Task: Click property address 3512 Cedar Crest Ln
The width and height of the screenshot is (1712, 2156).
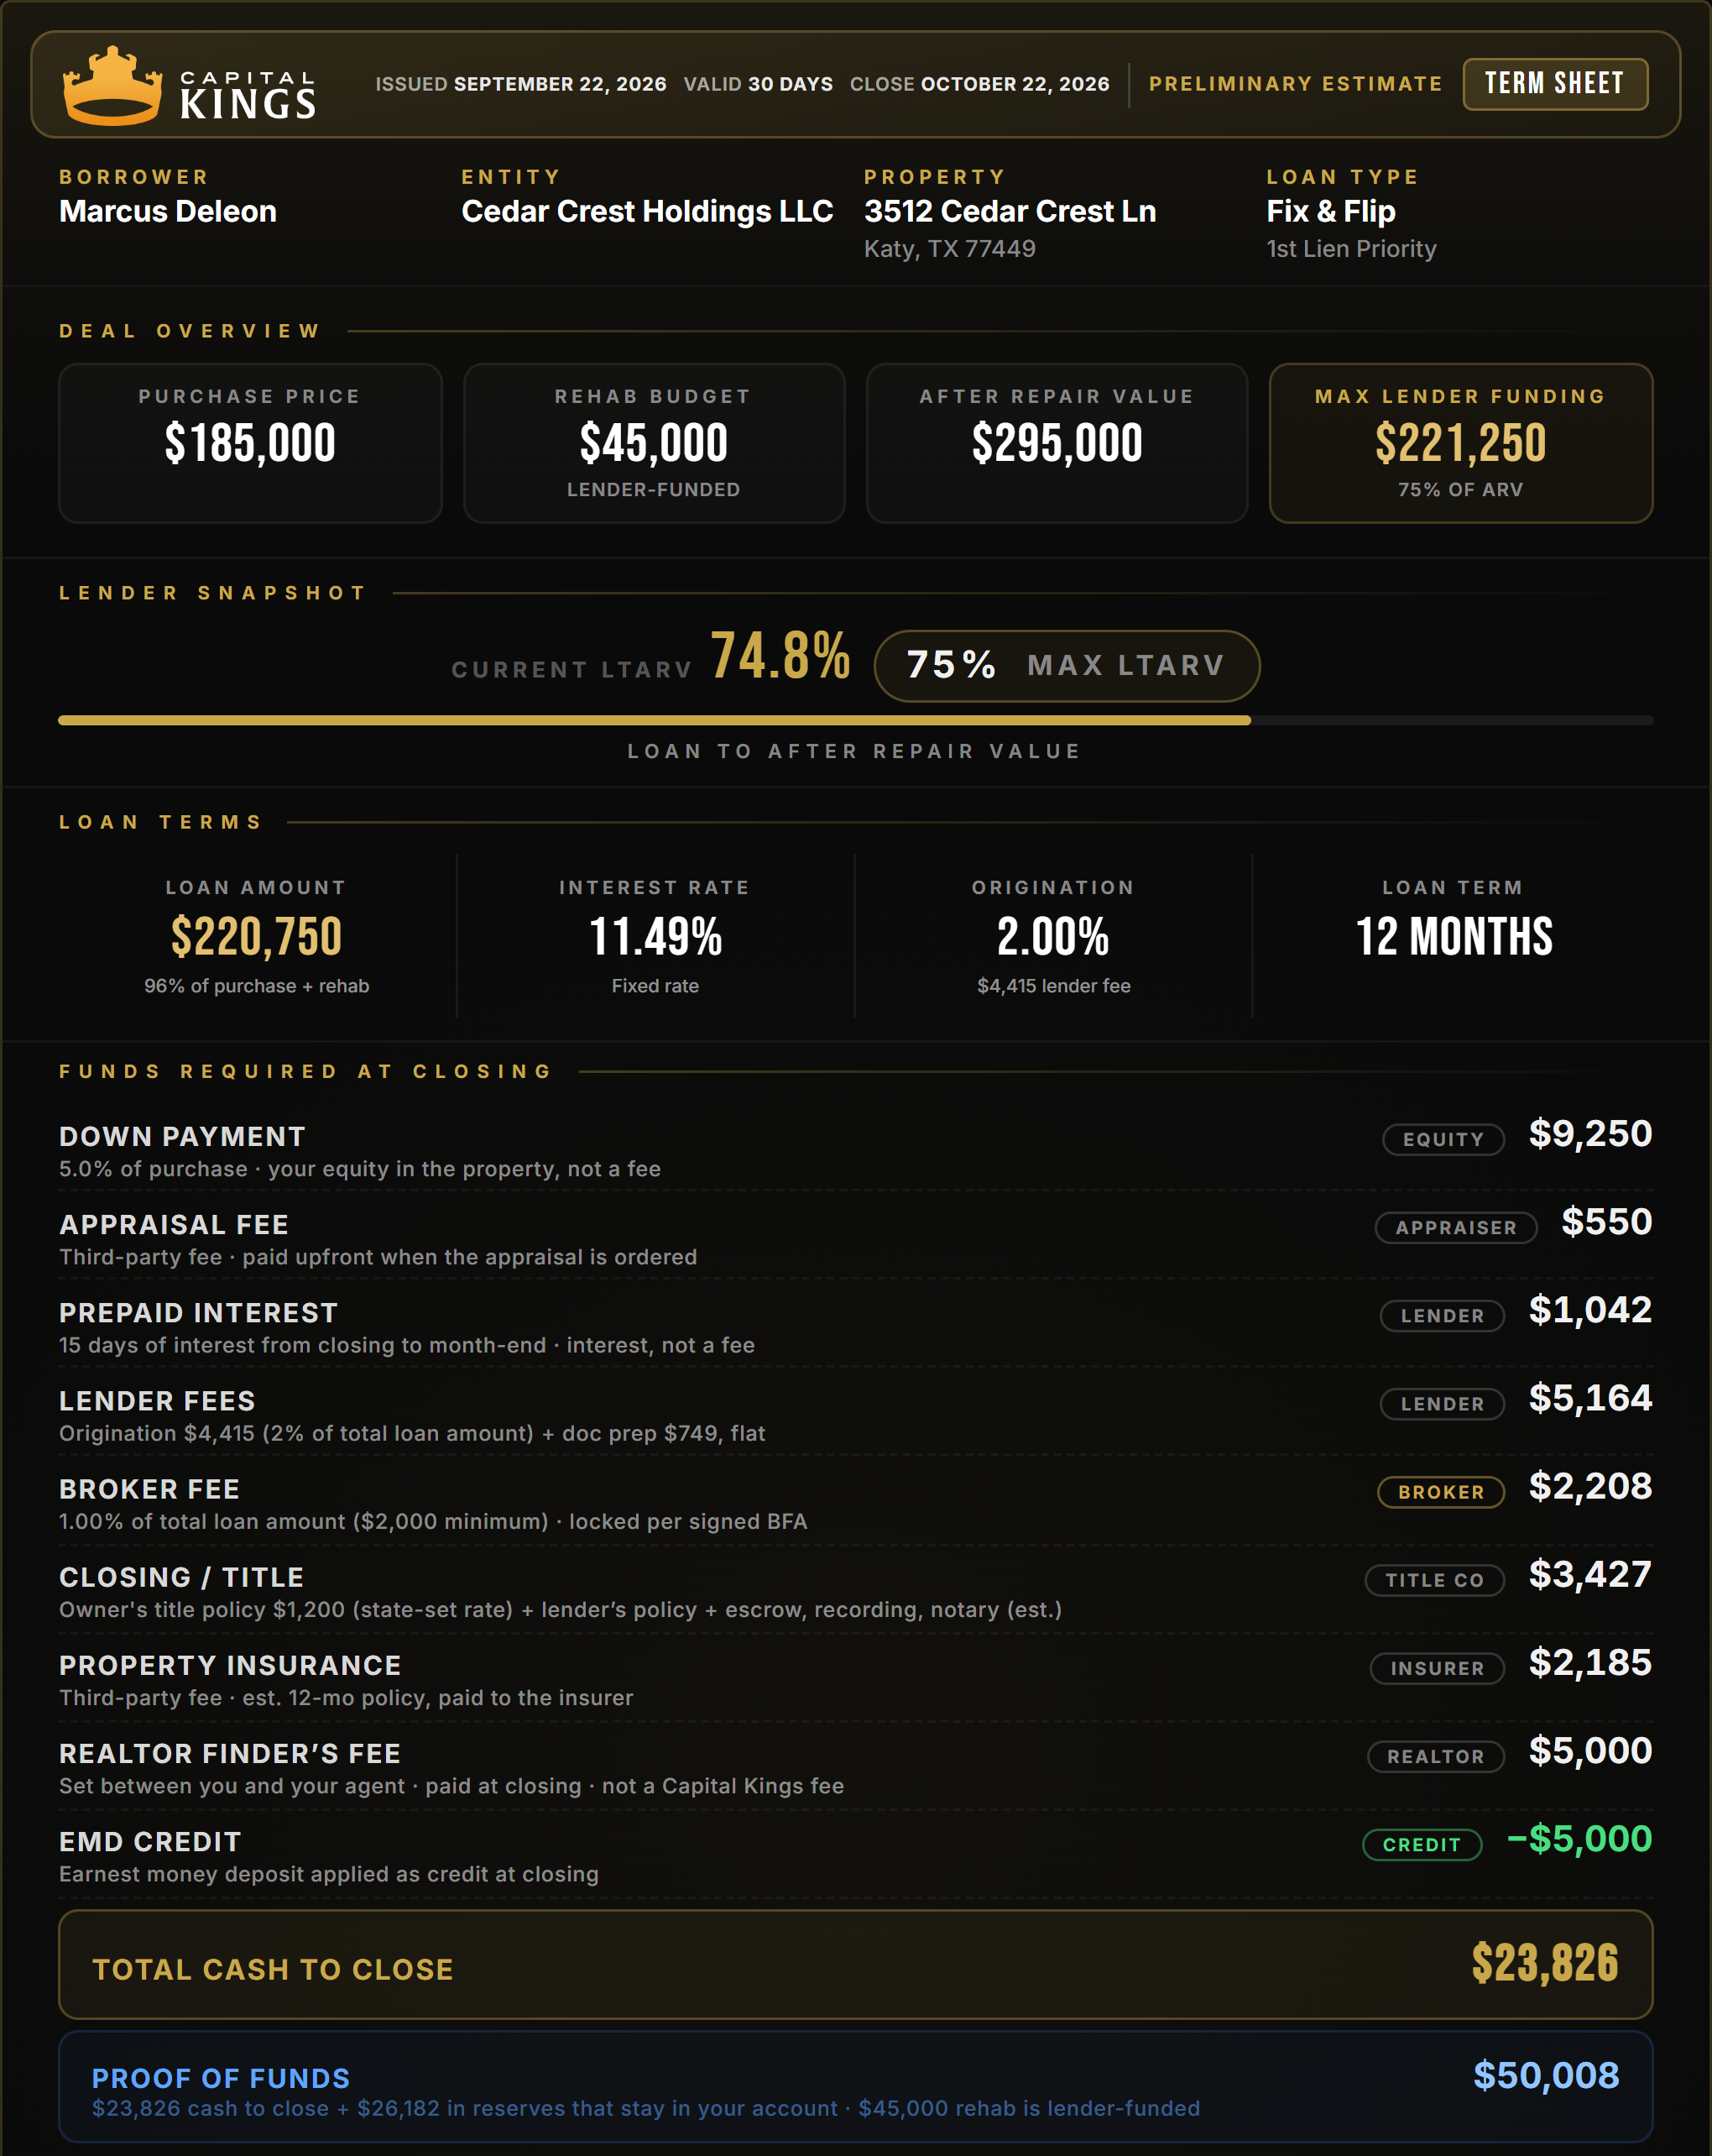Action: [x=1010, y=211]
